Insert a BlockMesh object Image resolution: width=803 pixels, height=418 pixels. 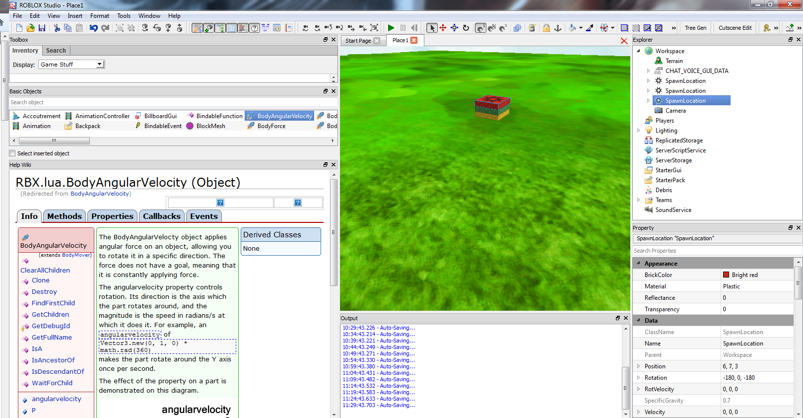coord(206,126)
